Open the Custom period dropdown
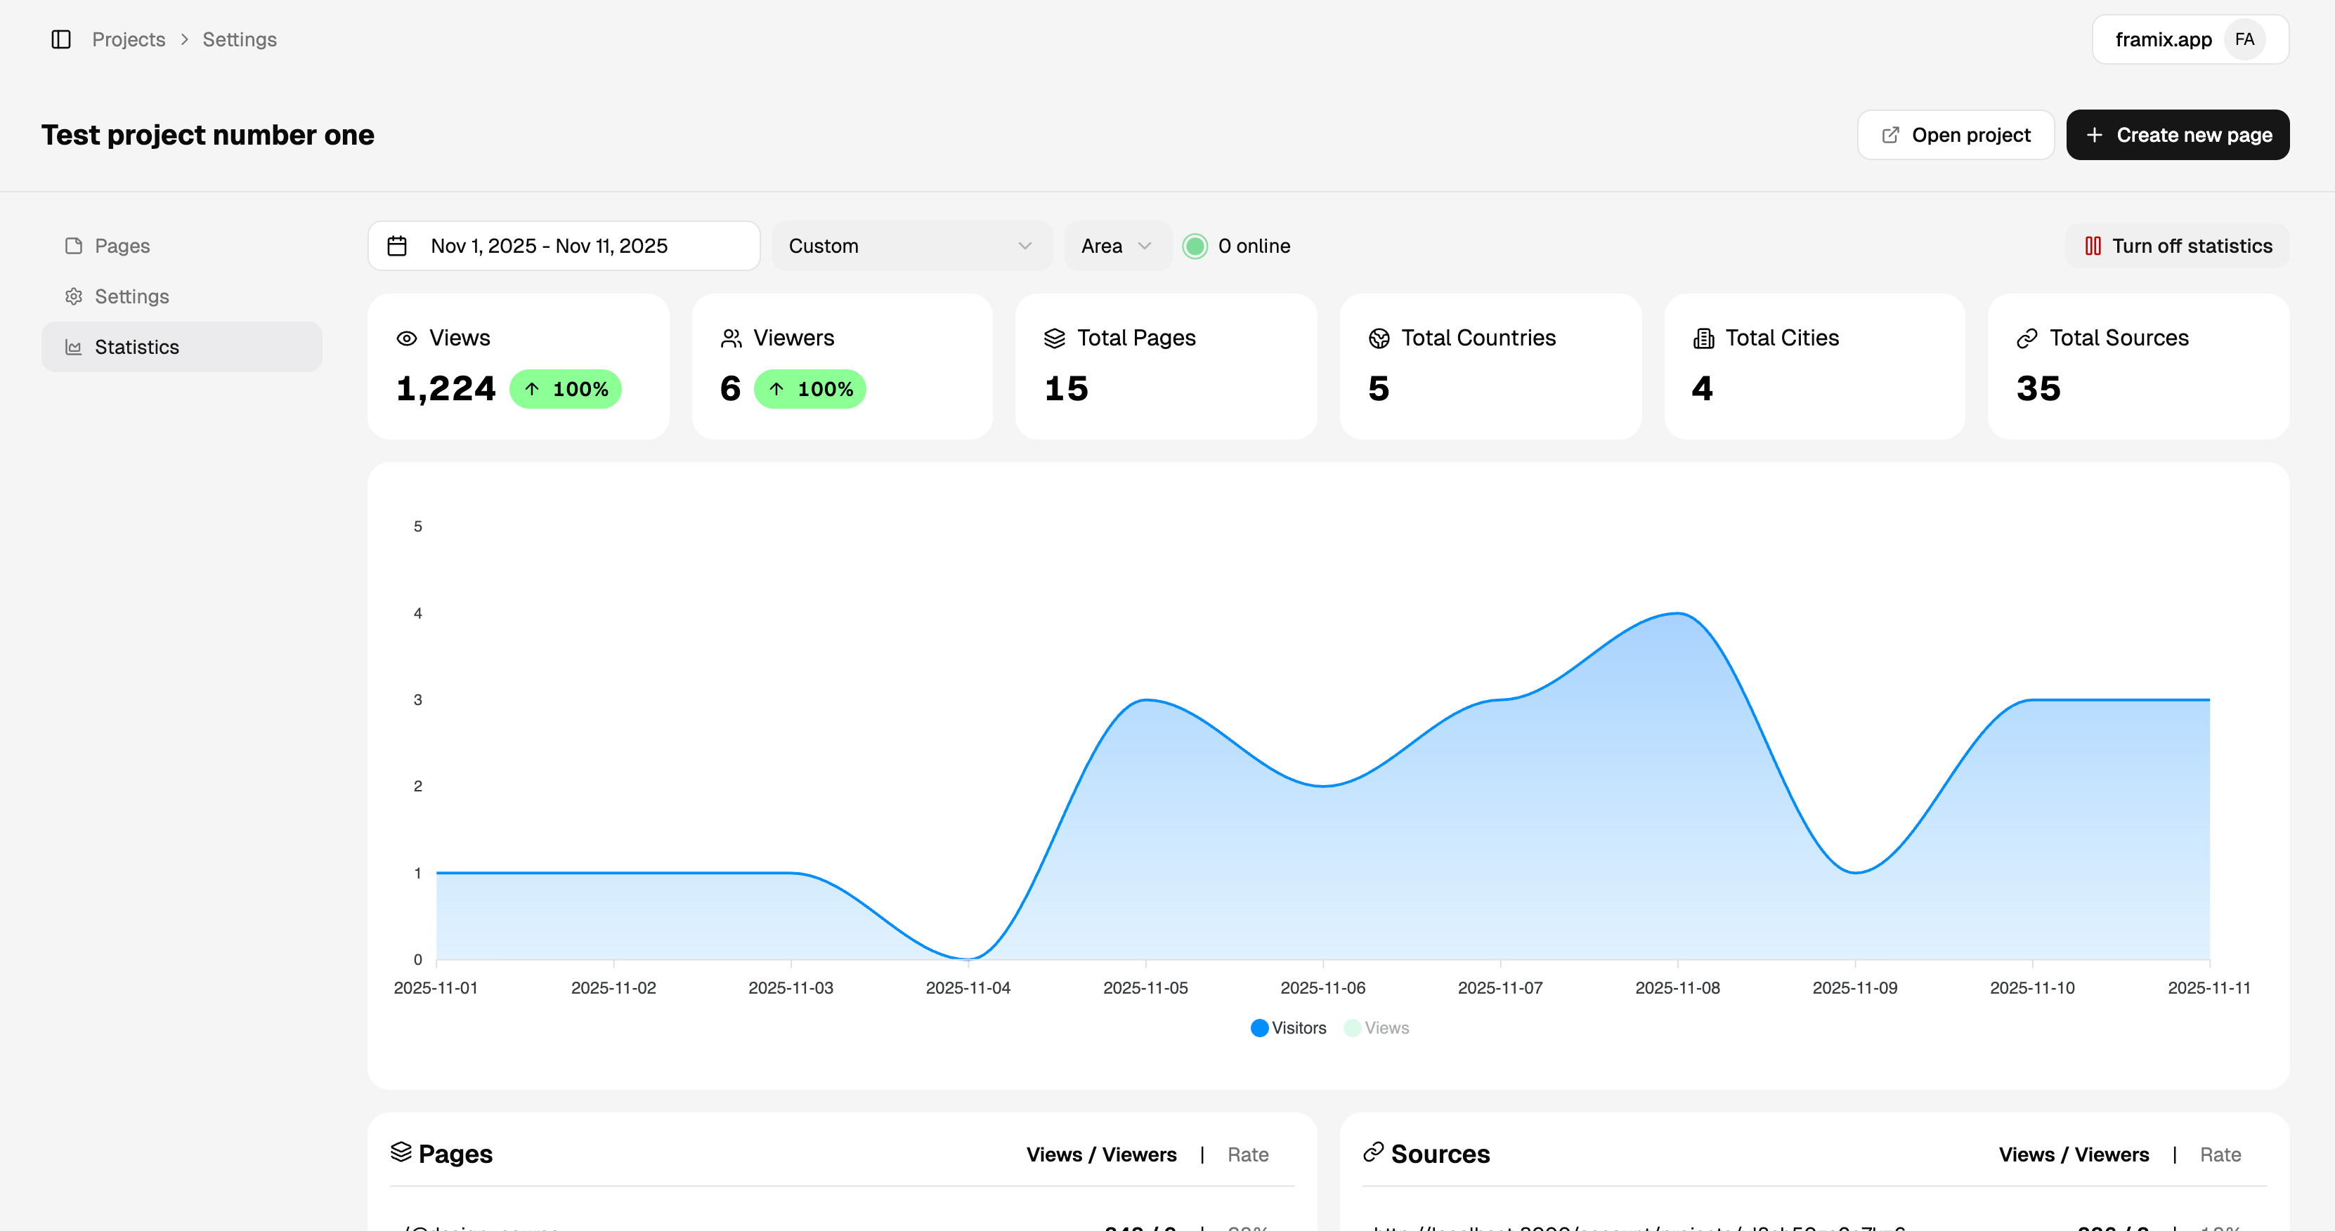 (911, 246)
